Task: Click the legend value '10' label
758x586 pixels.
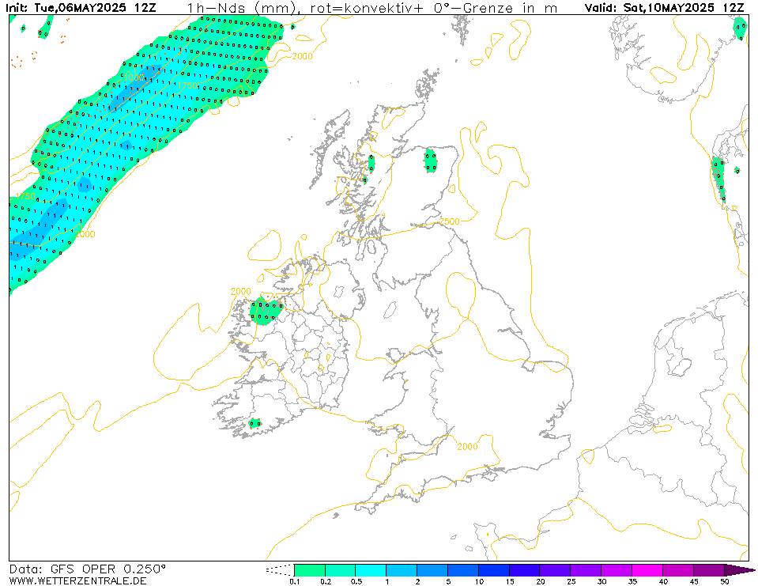Action: 478,581
